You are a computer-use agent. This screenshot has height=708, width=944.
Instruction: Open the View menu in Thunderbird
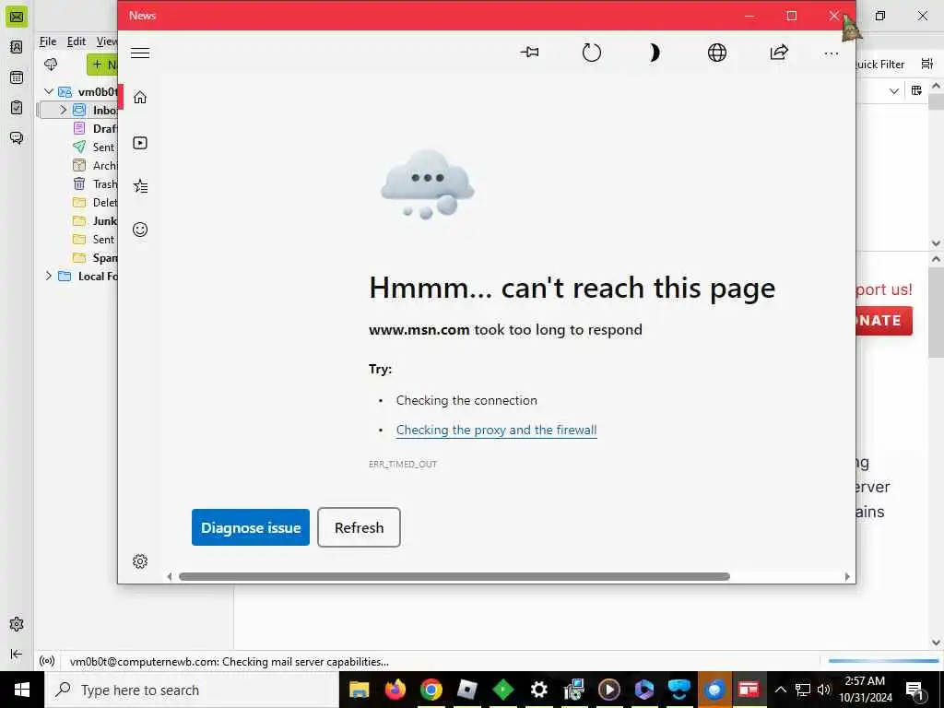click(107, 41)
